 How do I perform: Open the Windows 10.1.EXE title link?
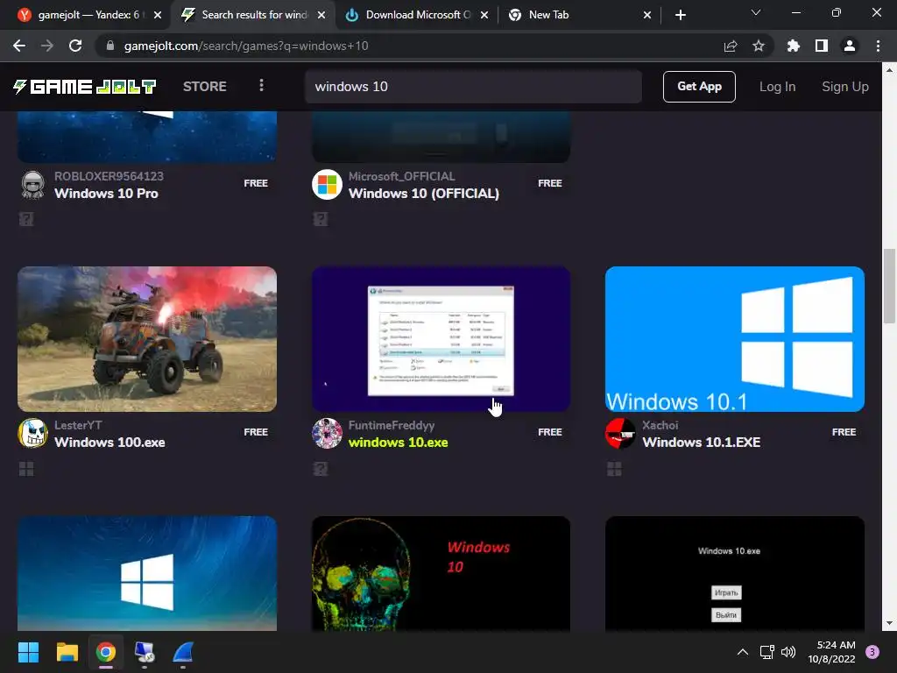pyautogui.click(x=702, y=443)
